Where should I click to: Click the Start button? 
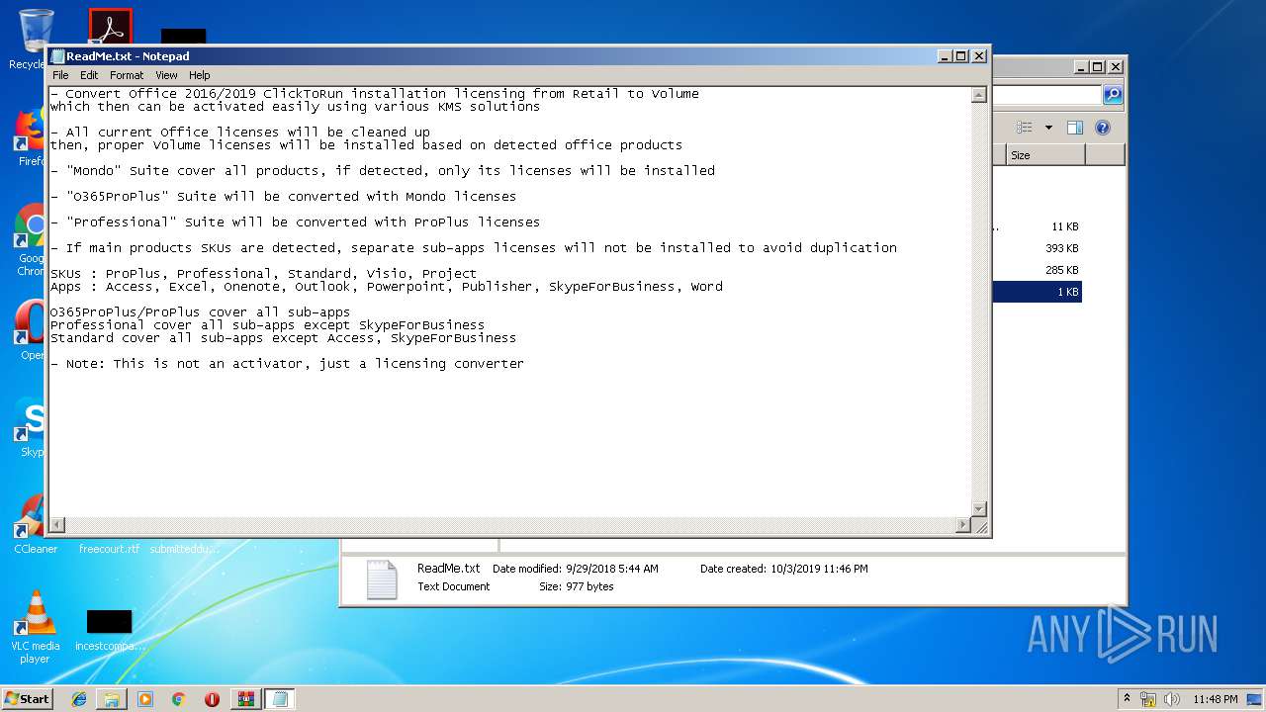(27, 698)
